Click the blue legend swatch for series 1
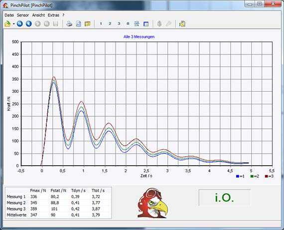 click(x=238, y=176)
